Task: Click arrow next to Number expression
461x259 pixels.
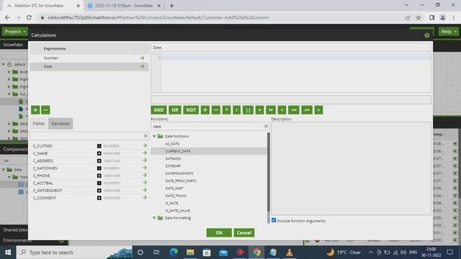Action: [x=142, y=58]
